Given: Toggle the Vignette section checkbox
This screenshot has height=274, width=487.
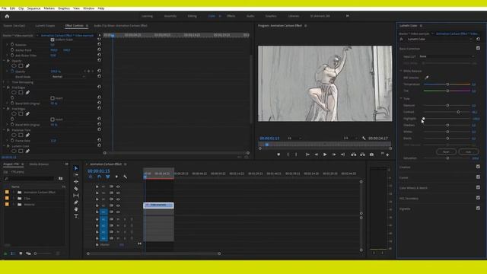Looking at the screenshot, I should click(x=478, y=208).
